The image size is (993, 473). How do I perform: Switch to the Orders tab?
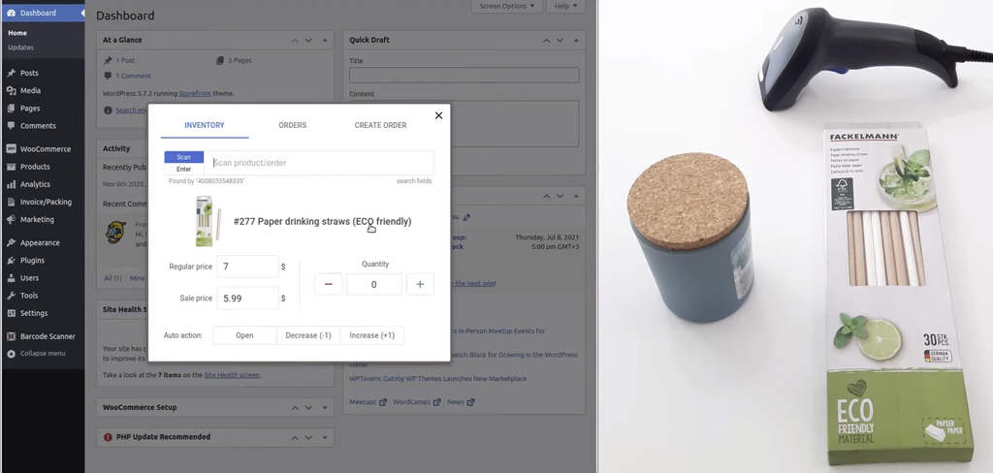292,125
